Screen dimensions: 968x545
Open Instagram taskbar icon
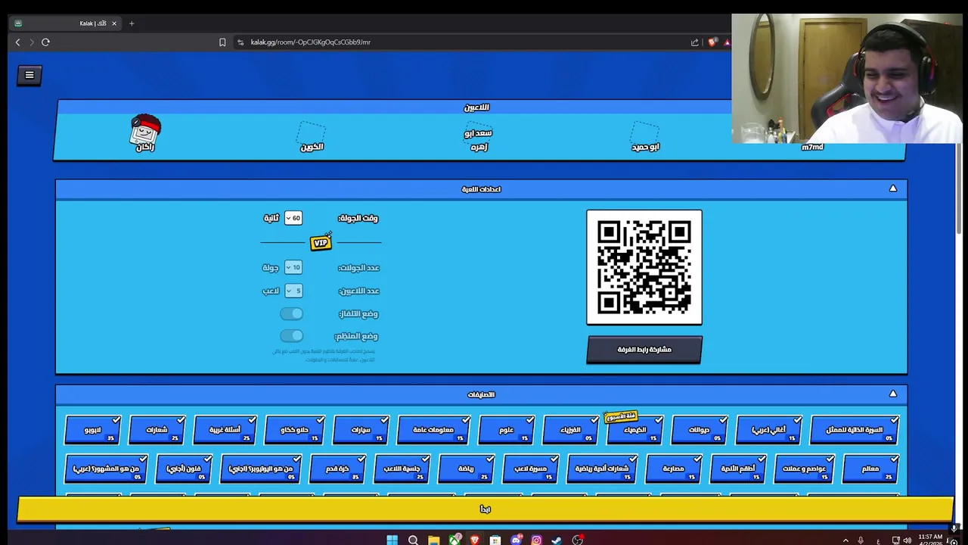(536, 540)
